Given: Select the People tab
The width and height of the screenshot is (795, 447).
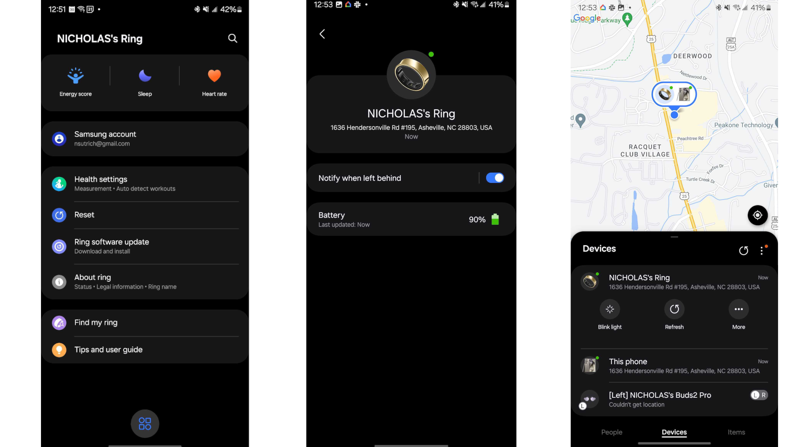Looking at the screenshot, I should point(612,432).
